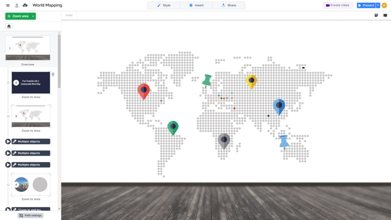
Task: Select the blue pushpin near Australia
Action: coord(283,141)
